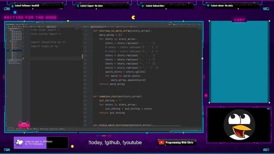This screenshot has height=154, width=274.
Task: Click the Programming With Chris badge
Action: 177,142
